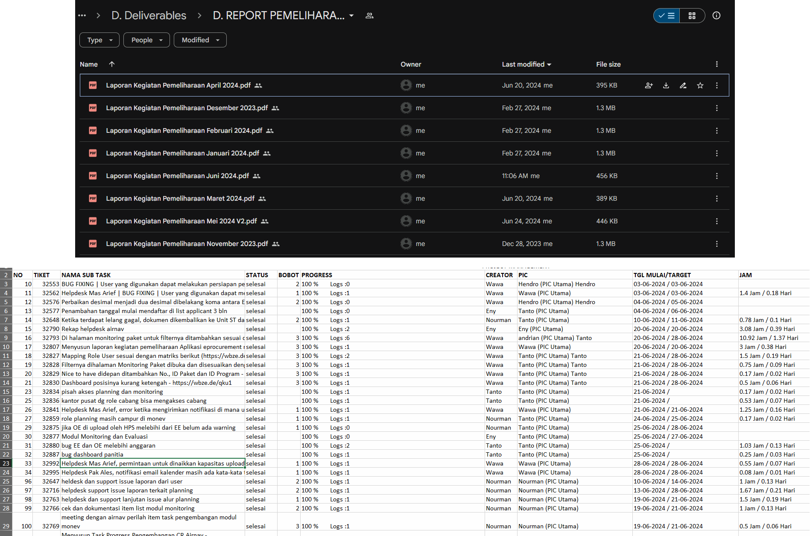Click the share icon on April 2024 row
Viewport: 810px width, 536px height.
tap(649, 85)
